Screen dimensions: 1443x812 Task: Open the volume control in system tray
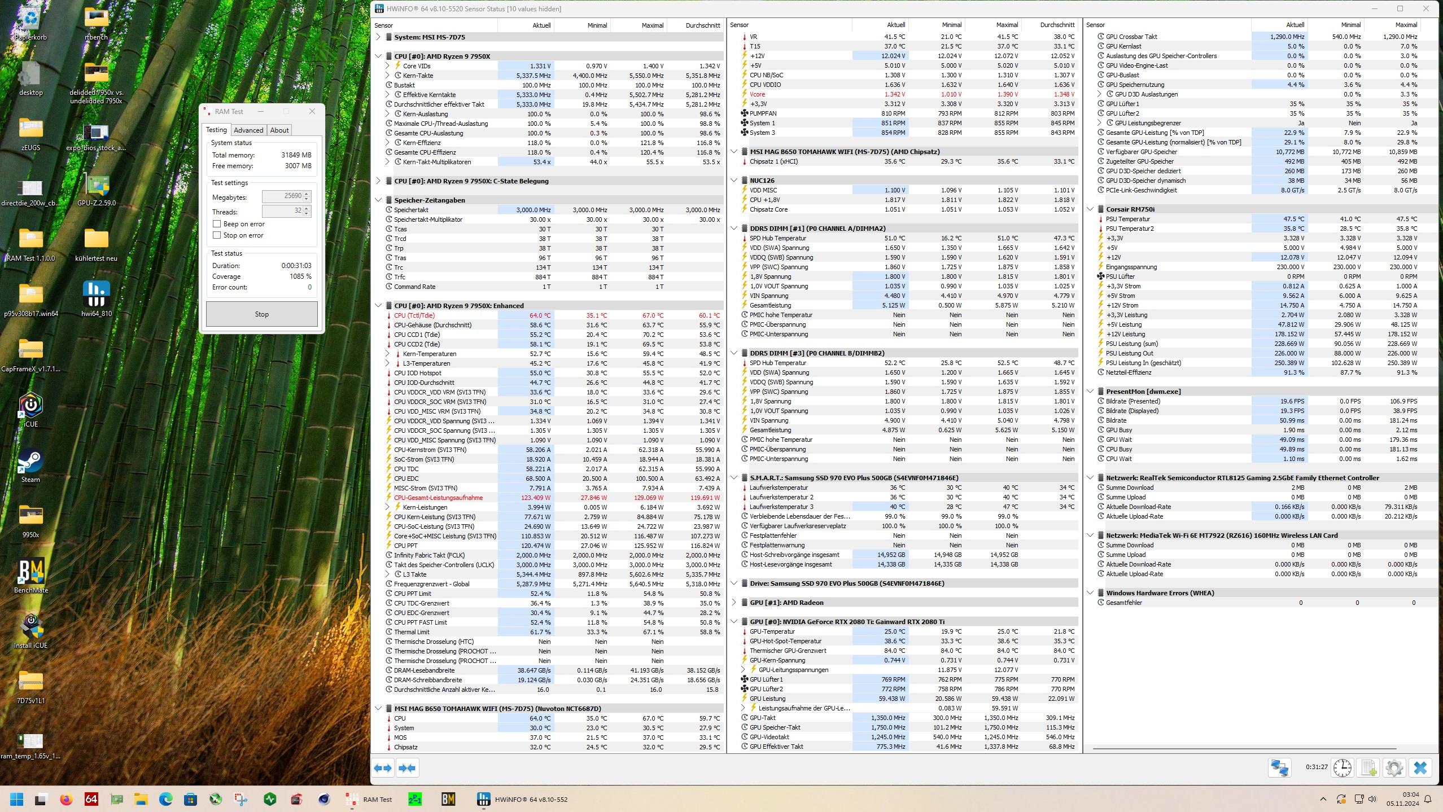[x=1372, y=799]
